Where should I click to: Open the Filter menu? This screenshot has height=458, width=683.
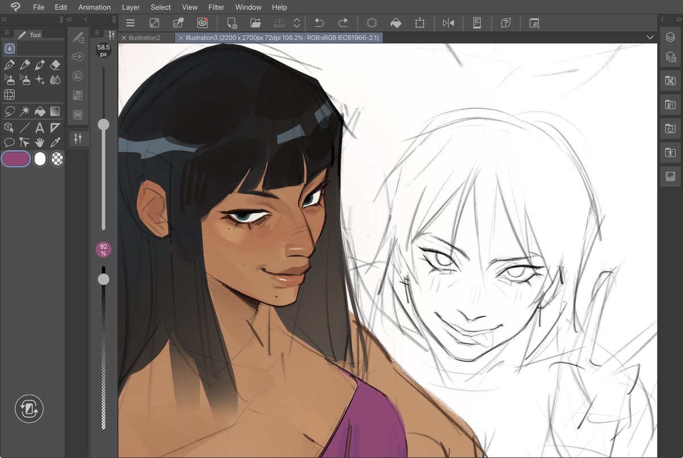pos(216,7)
